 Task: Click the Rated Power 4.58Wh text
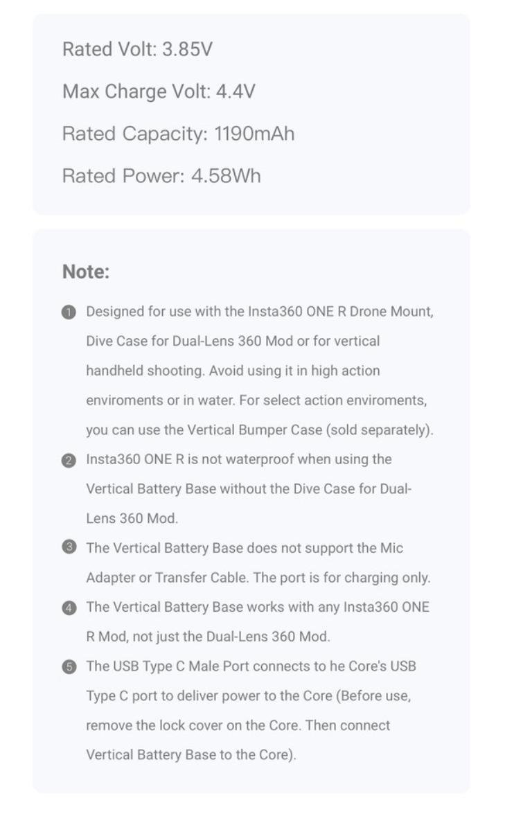click(161, 176)
